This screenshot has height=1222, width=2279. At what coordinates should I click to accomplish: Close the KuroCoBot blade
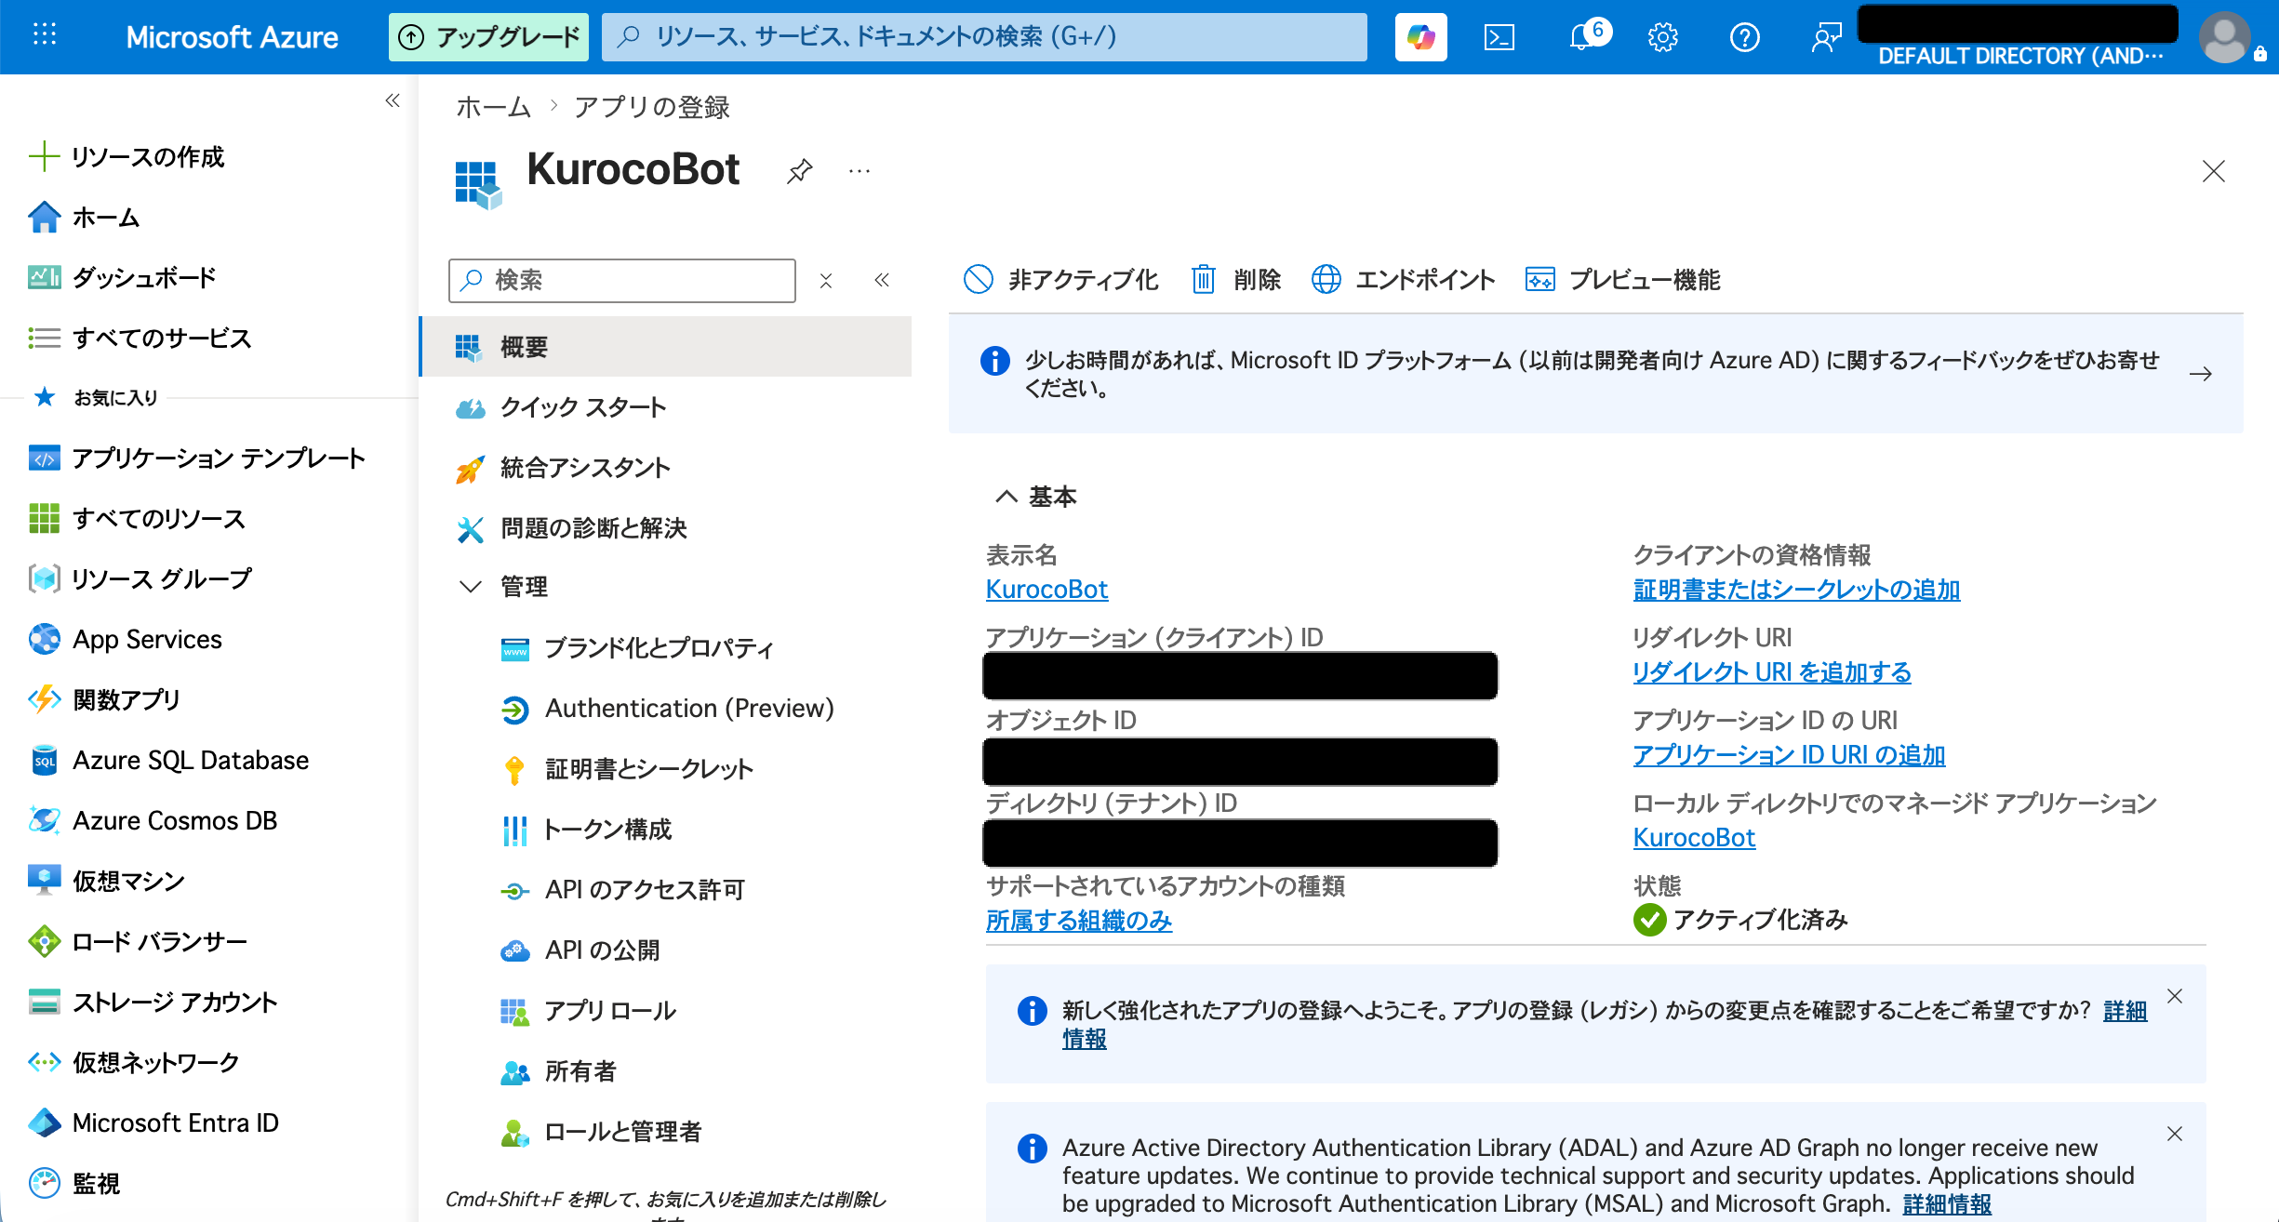[2213, 171]
